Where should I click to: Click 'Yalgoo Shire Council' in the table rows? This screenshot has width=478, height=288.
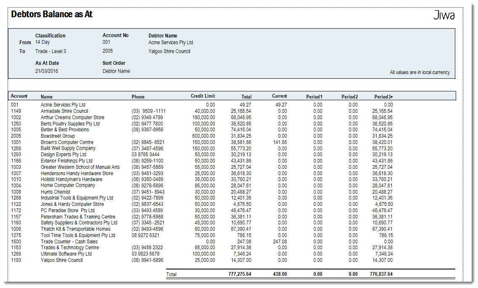pyautogui.click(x=61, y=260)
